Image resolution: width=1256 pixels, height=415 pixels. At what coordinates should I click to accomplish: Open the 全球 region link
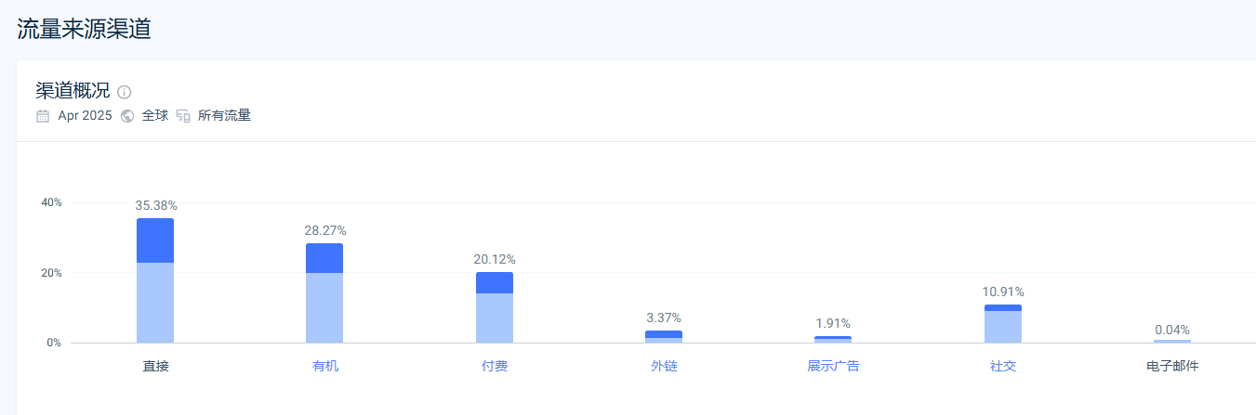tap(155, 116)
